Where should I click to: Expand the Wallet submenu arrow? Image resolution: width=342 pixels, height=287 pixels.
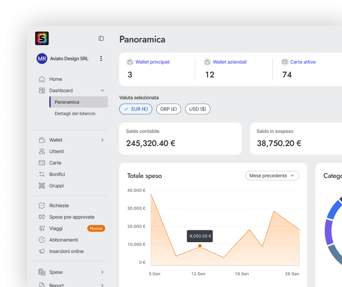point(102,140)
